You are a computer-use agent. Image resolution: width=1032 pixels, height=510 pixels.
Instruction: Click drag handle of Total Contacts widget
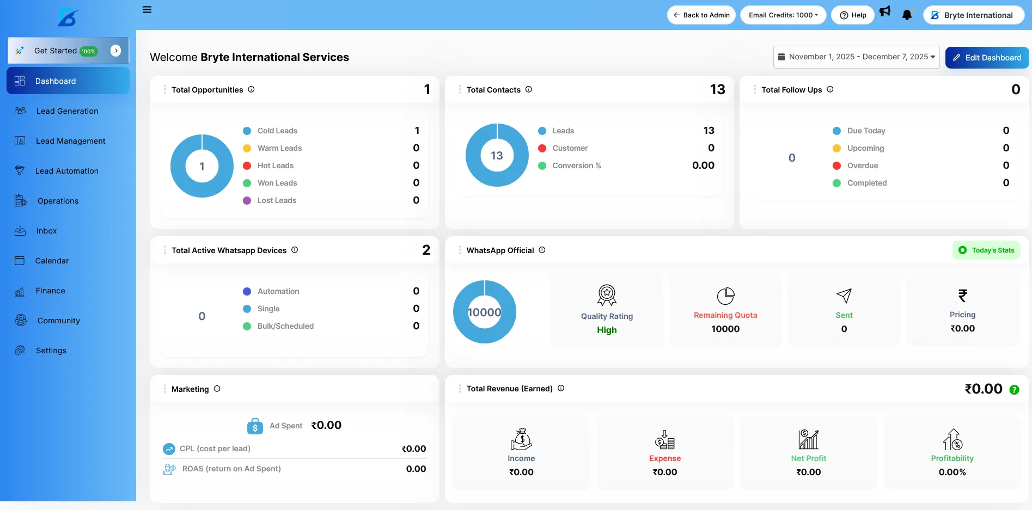(460, 89)
